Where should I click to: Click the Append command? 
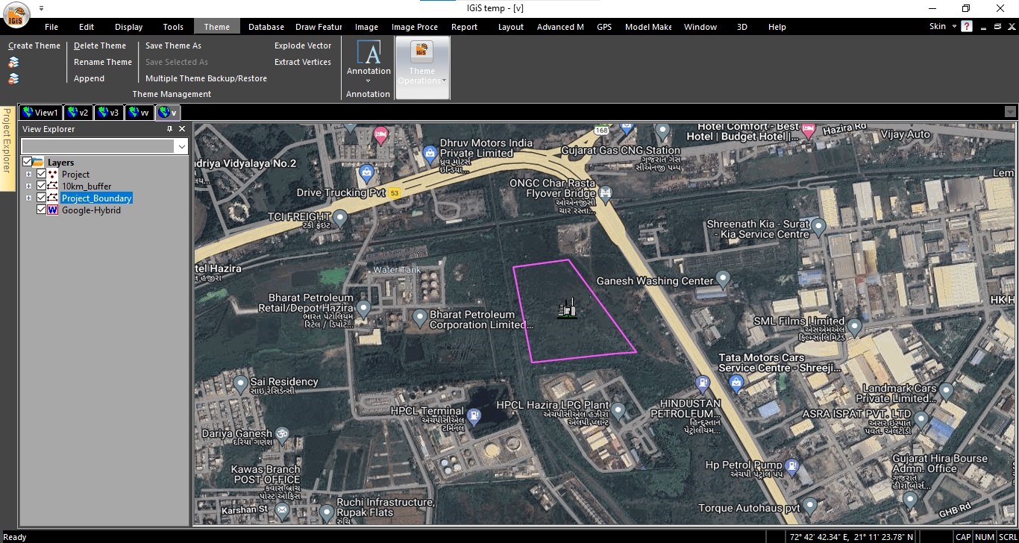tap(89, 79)
